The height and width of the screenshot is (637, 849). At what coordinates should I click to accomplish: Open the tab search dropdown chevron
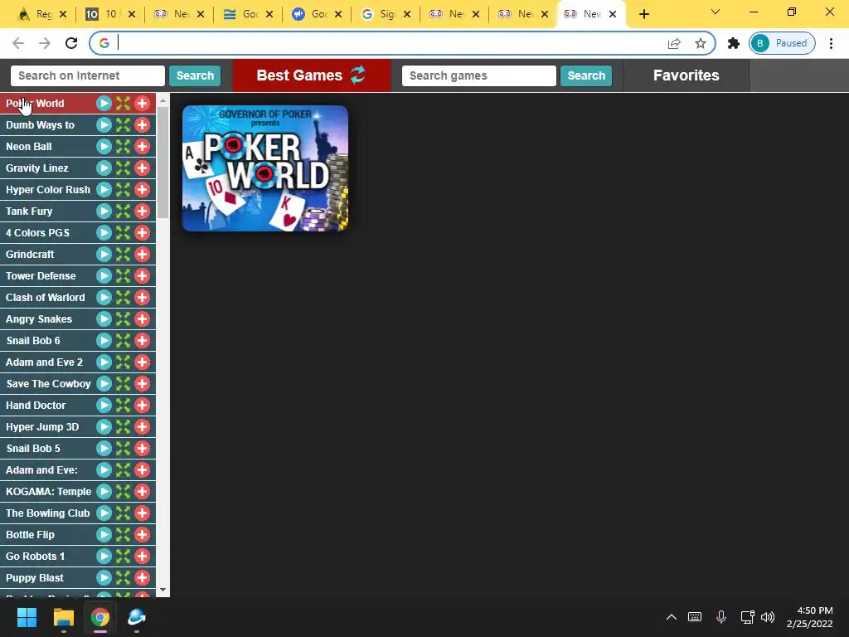(x=716, y=12)
